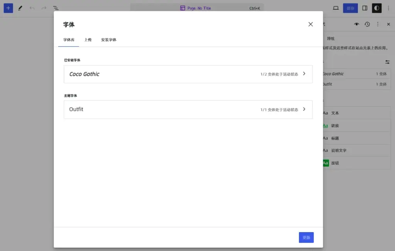Toggle the Style Book eye icon

point(357,24)
